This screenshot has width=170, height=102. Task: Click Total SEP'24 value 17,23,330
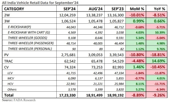click(x=67, y=95)
